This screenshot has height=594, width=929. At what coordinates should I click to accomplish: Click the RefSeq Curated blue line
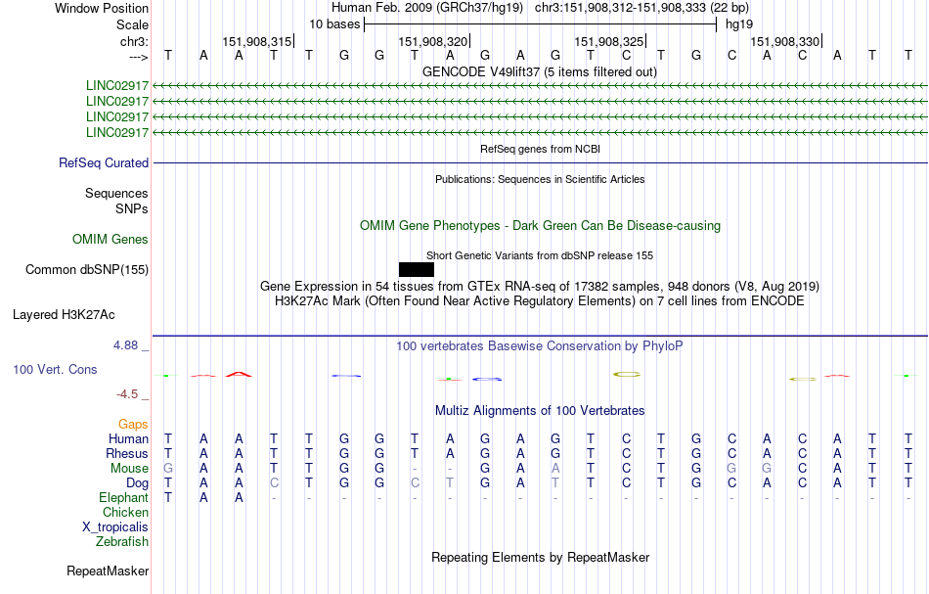click(x=541, y=163)
